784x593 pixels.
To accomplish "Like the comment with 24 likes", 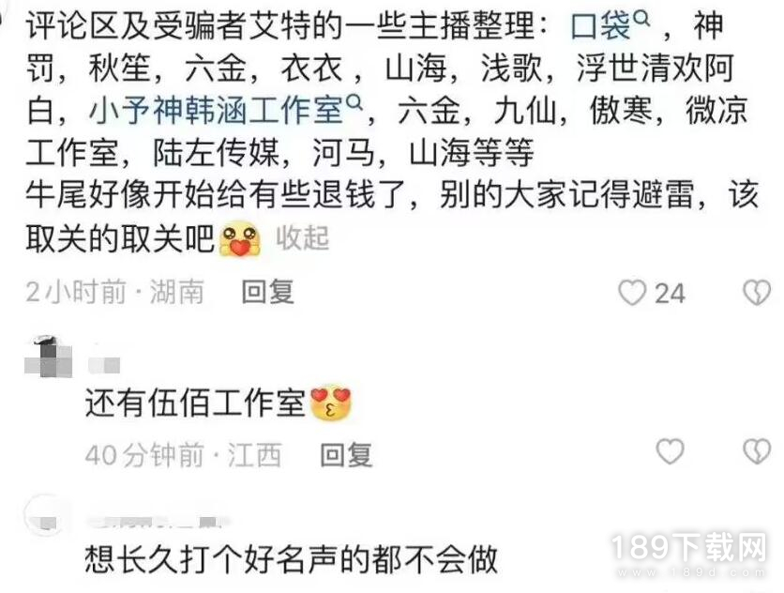I will coord(632,292).
